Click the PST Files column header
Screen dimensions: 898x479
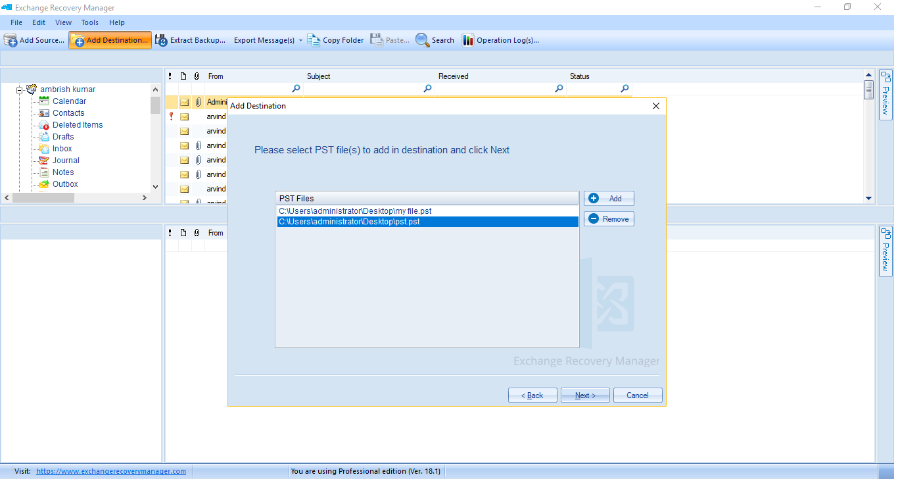pos(427,198)
